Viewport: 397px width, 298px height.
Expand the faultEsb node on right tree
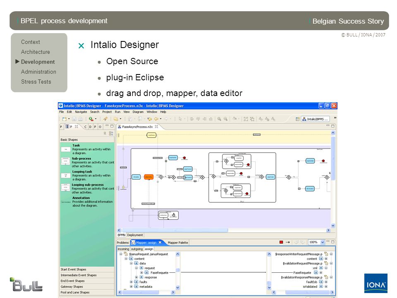(326, 282)
